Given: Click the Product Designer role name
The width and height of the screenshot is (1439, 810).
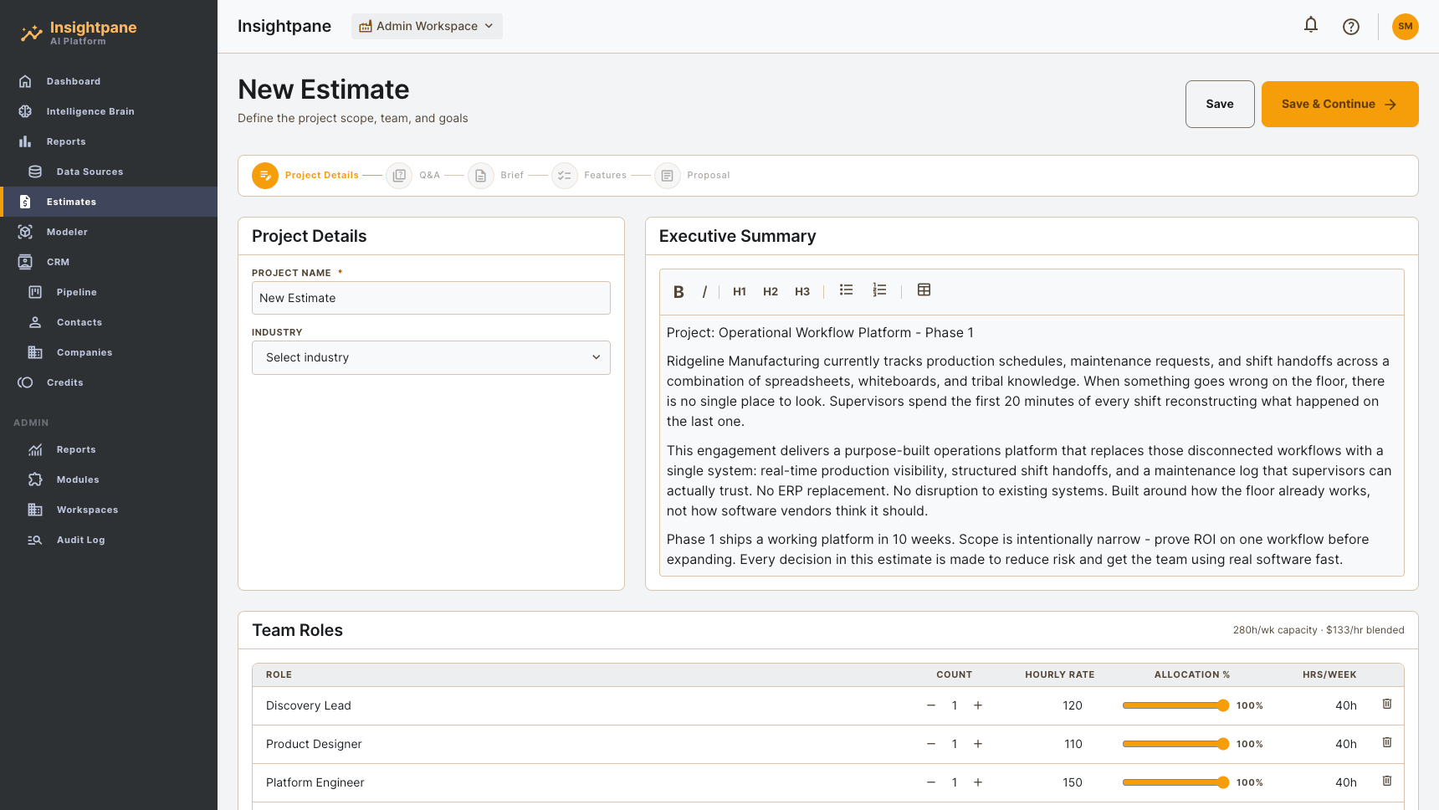Looking at the screenshot, I should (x=314, y=744).
